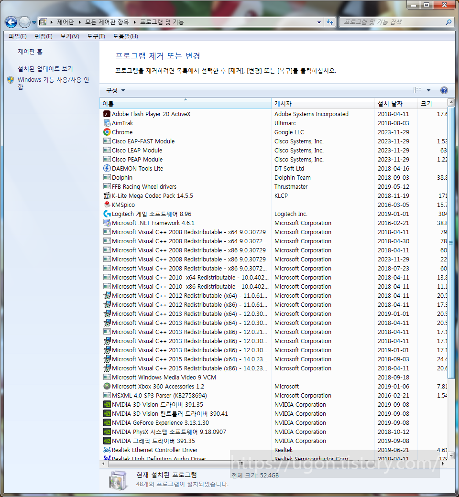Expand the arrow after 제어판 breadcrumb
459x497 pixels.
[x=79, y=22]
